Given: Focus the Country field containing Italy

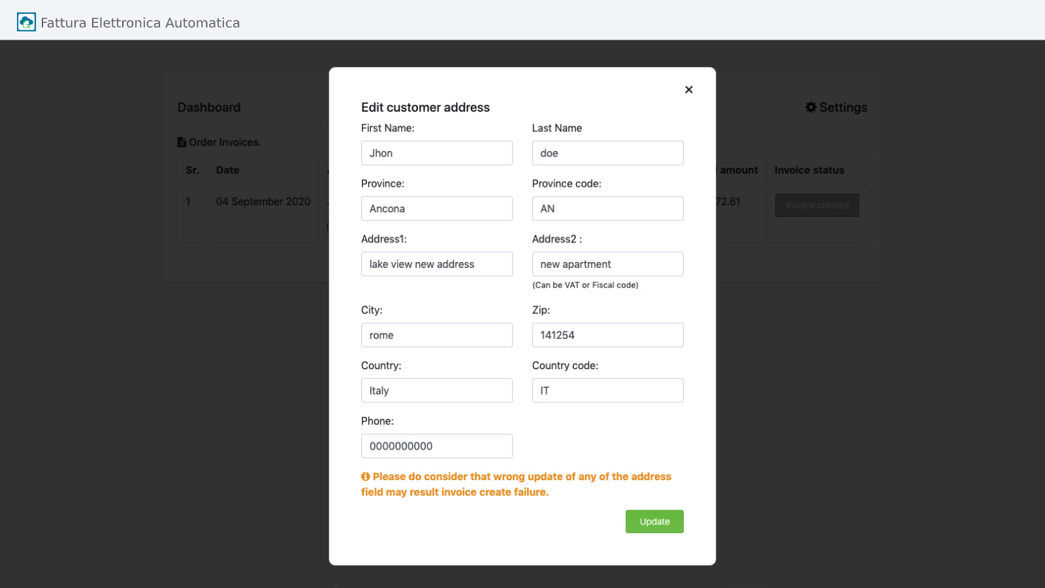Looking at the screenshot, I should tap(437, 391).
